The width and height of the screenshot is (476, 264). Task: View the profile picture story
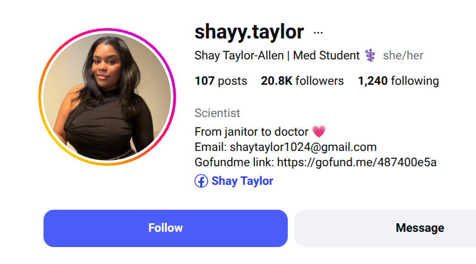107,97
